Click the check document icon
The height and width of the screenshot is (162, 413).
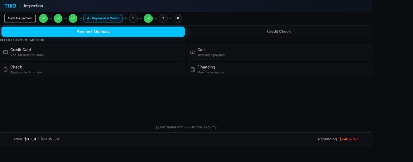click(6, 69)
